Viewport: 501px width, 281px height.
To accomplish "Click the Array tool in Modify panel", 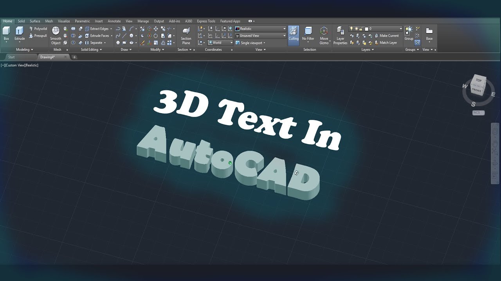I will [170, 43].
